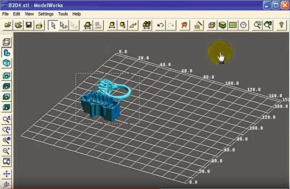Screen dimensions: 290x189
Task: Click the multiple boxes with arrows icon
Action: point(147,25)
